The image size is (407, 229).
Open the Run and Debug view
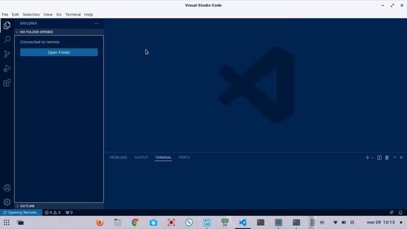point(7,68)
